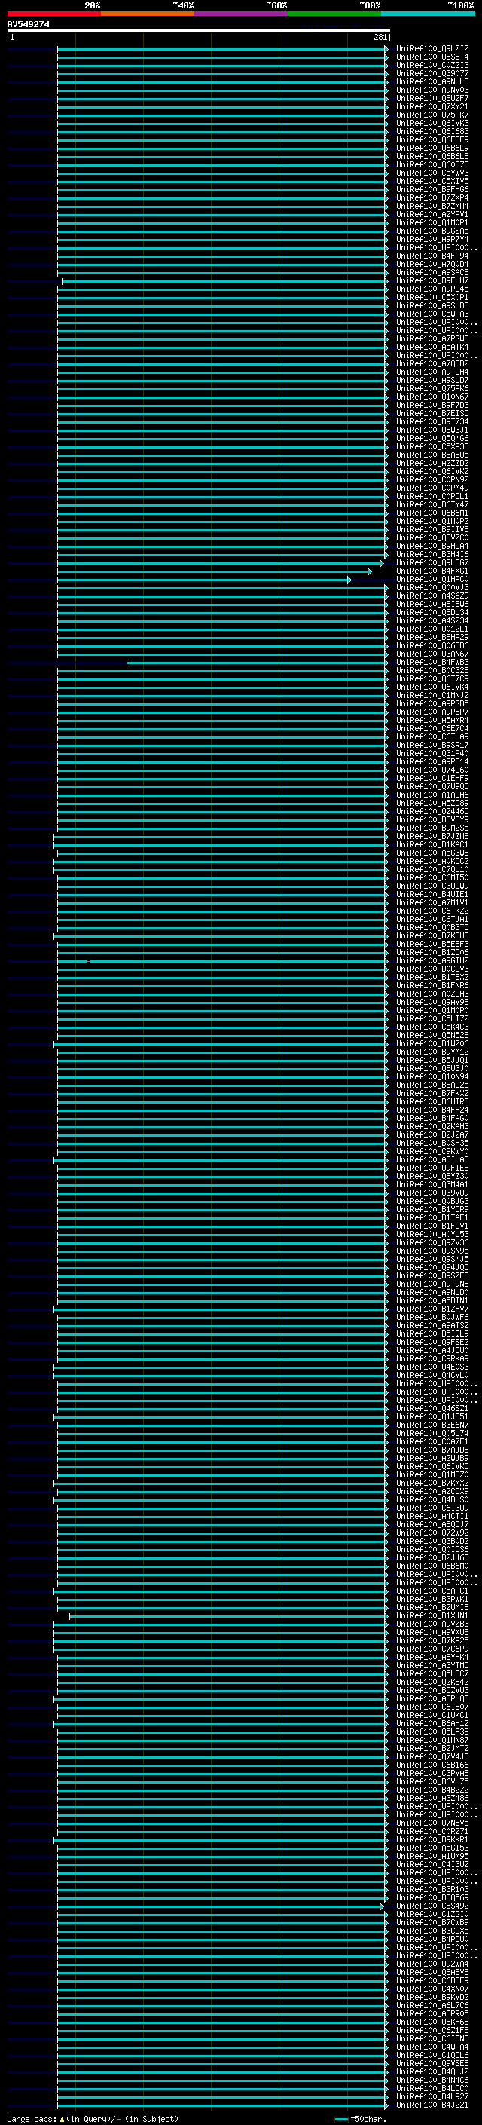
Task: Click the cyan ~100% identity legend segment
Action: [429, 14]
